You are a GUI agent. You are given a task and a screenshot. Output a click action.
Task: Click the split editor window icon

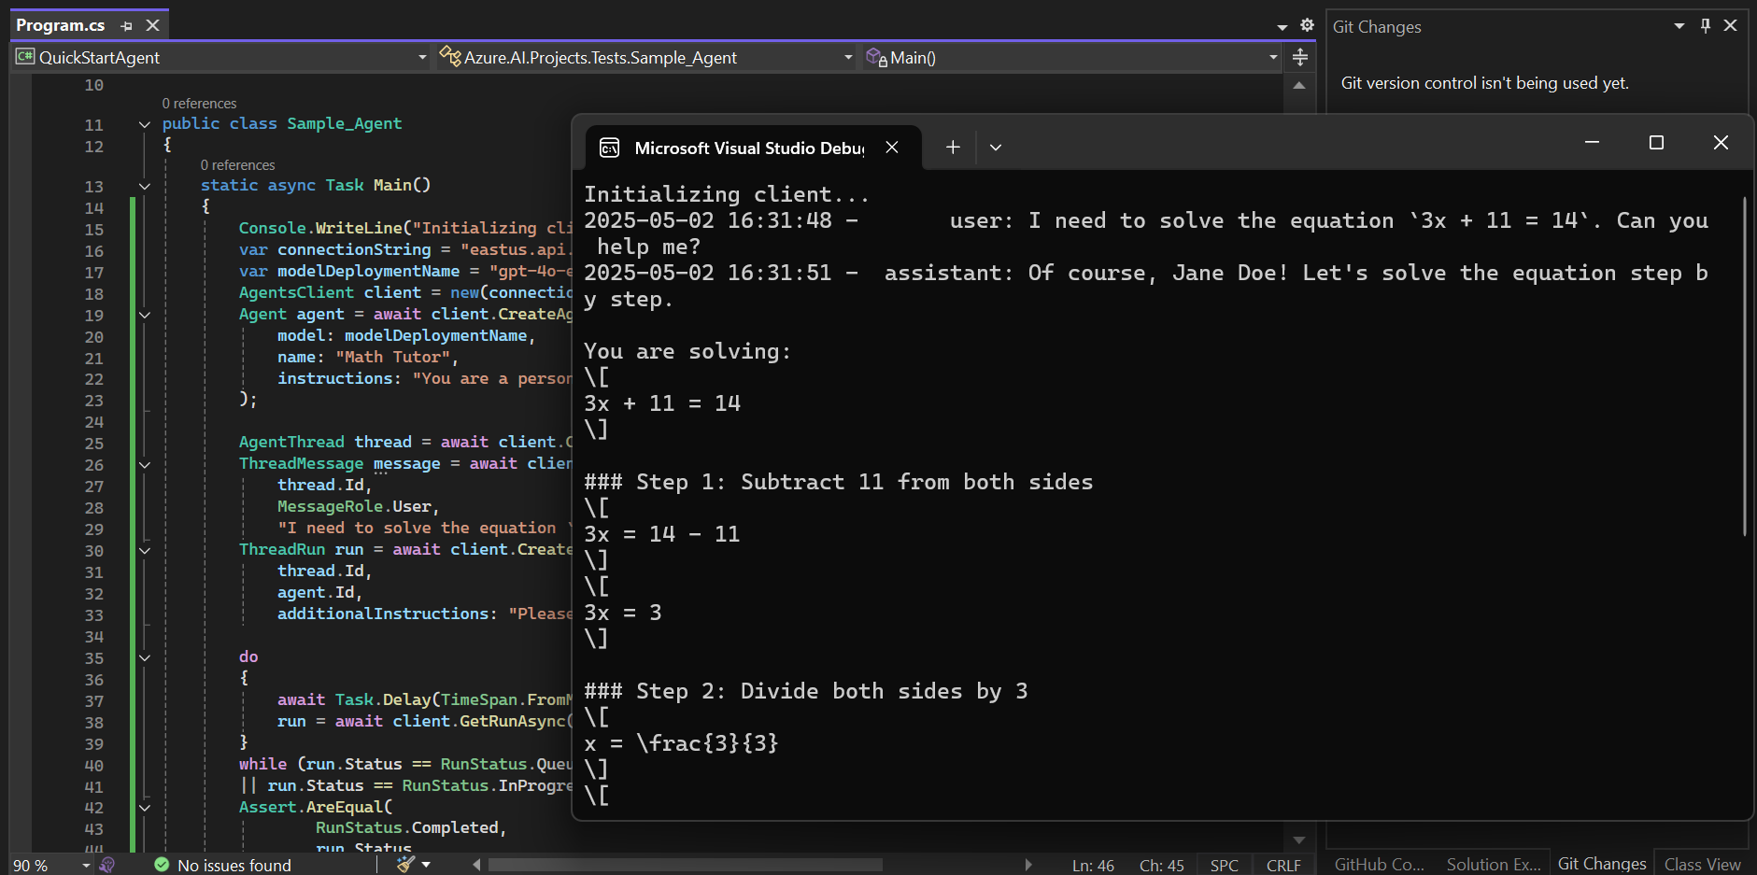[x=1299, y=58]
